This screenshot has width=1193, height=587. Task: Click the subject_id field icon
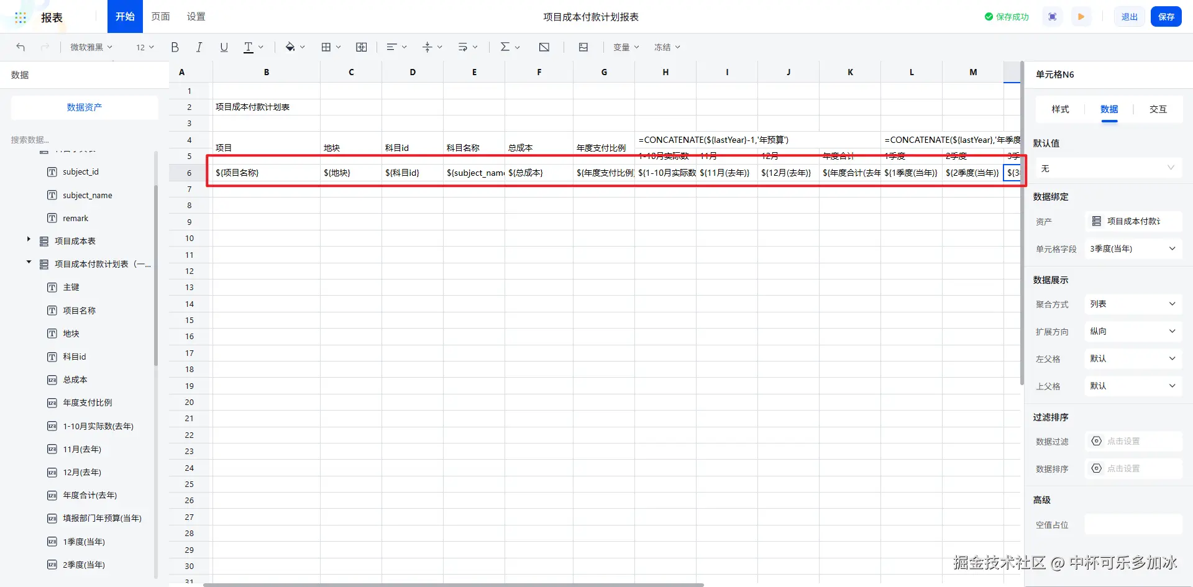pos(52,172)
